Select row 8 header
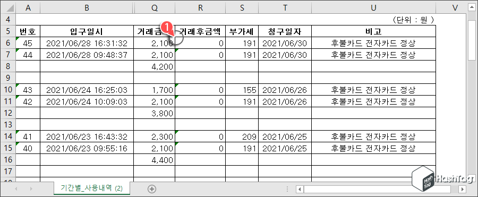The width and height of the screenshot is (478, 197). click(8, 66)
